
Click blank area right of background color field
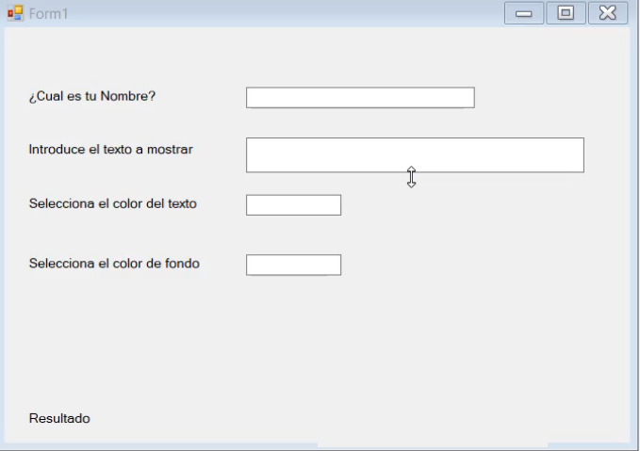point(471,266)
